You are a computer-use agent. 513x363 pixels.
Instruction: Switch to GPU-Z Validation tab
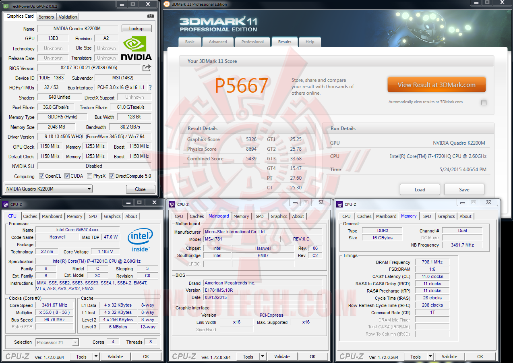coord(68,17)
